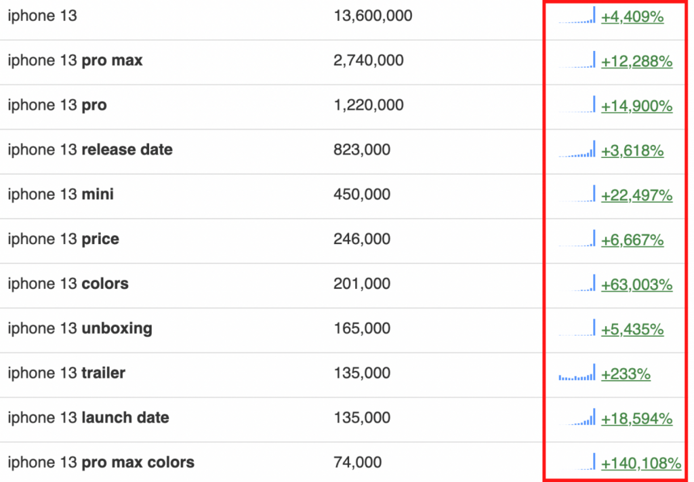Click the search volume 1,220,000
The width and height of the screenshot is (694, 482).
[368, 106]
